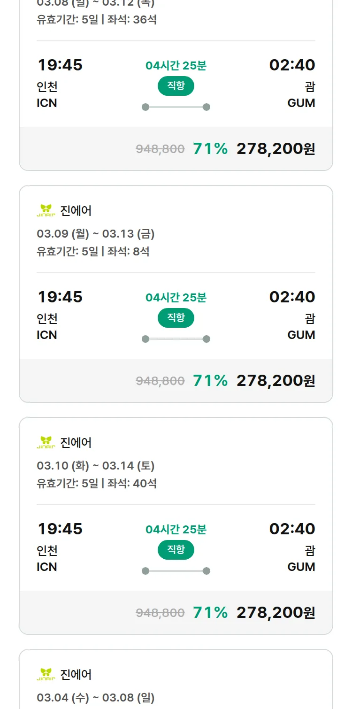The height and width of the screenshot is (709, 352).
Task: Tap the 직항 badge on the 36-seat flight
Action: coord(176,86)
